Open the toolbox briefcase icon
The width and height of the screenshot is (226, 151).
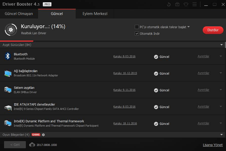[177, 5]
